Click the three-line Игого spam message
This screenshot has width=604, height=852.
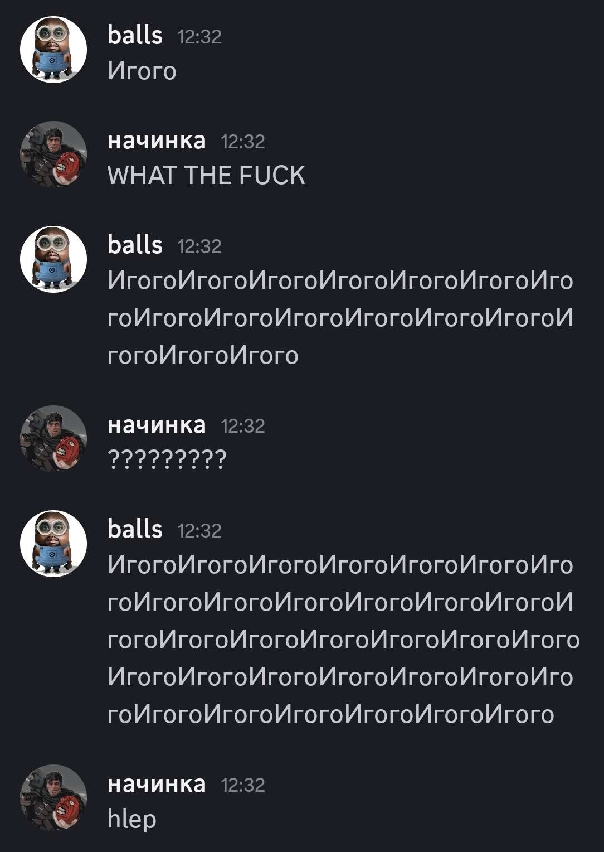pos(340,318)
